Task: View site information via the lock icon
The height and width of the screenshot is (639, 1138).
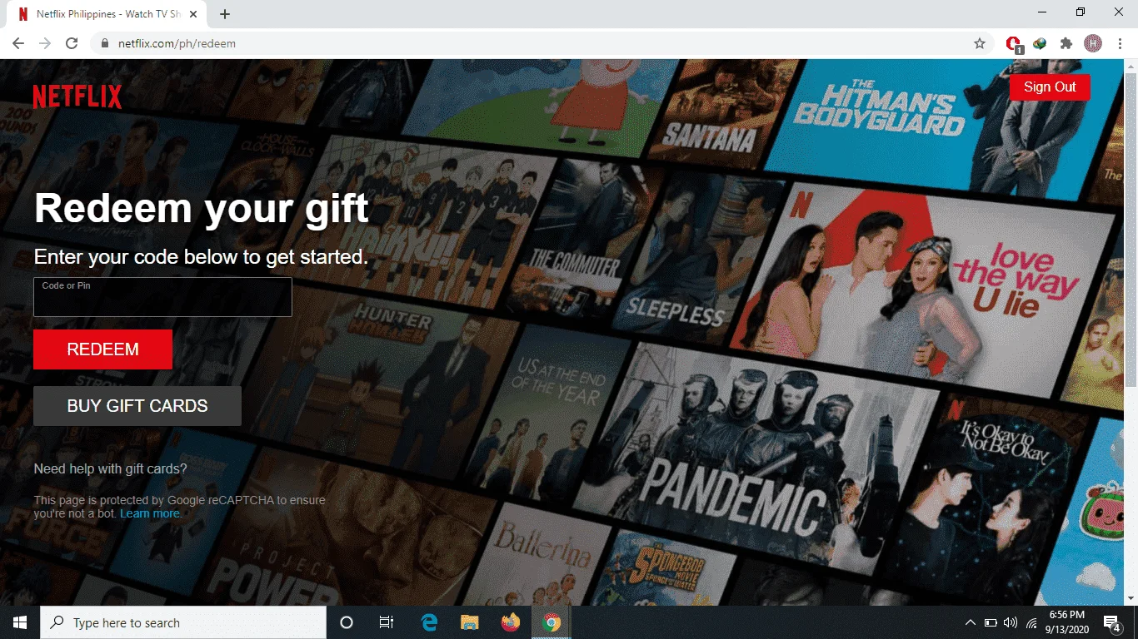Action: [x=104, y=43]
